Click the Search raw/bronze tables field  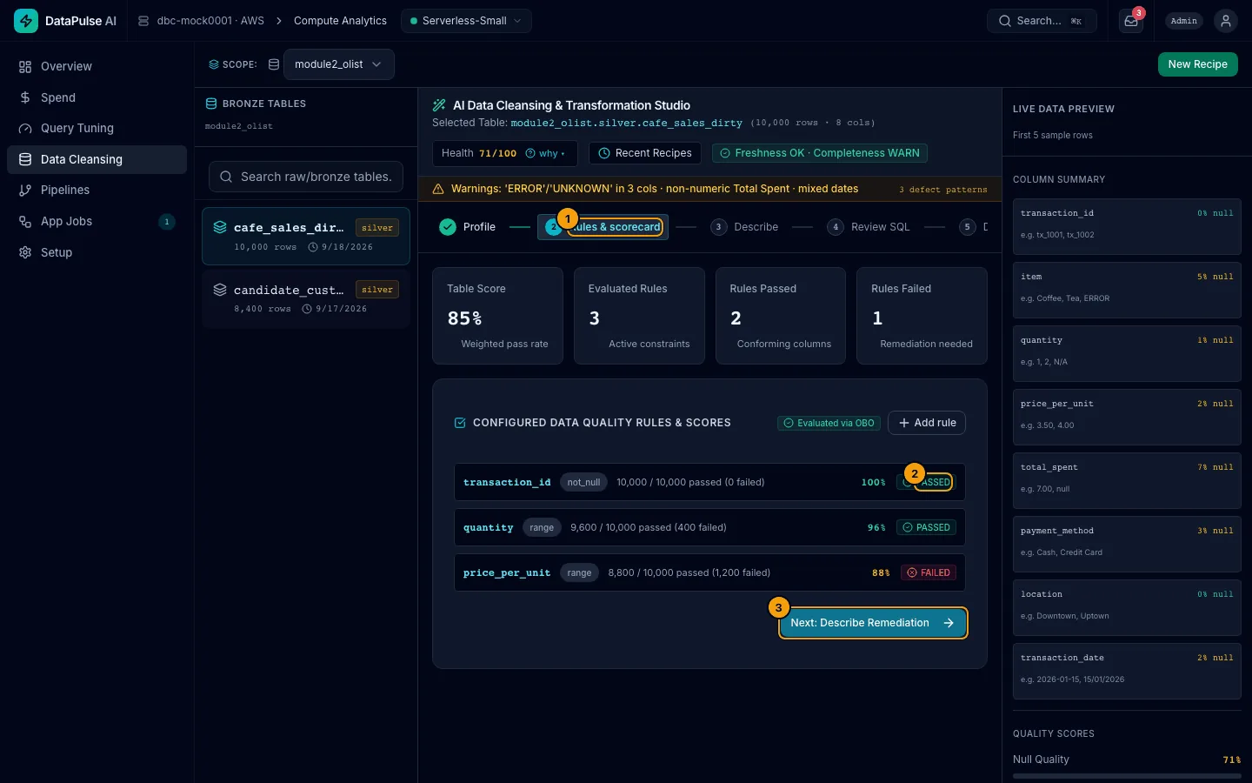click(306, 177)
